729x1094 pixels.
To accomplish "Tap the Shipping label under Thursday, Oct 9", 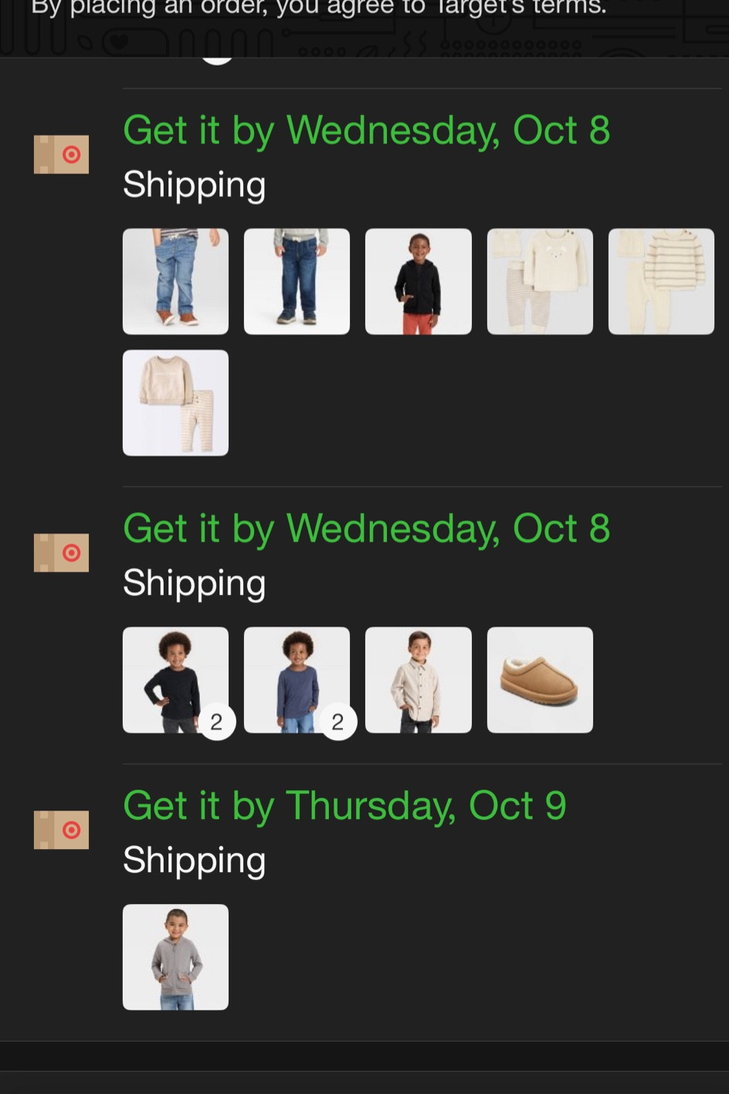I will (194, 860).
